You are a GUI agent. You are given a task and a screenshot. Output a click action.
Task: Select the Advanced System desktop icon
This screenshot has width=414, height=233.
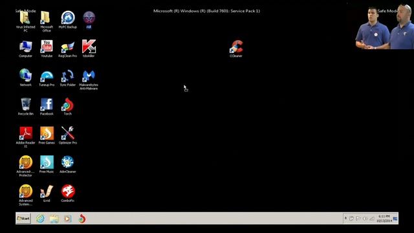click(x=26, y=195)
